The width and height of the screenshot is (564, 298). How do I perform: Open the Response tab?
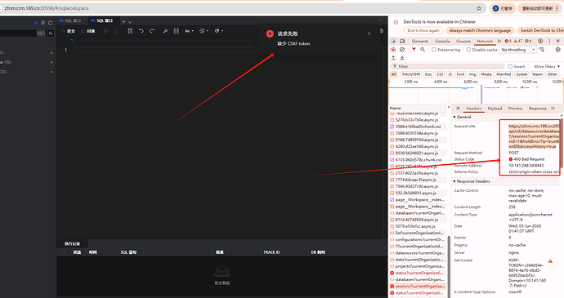click(x=537, y=109)
